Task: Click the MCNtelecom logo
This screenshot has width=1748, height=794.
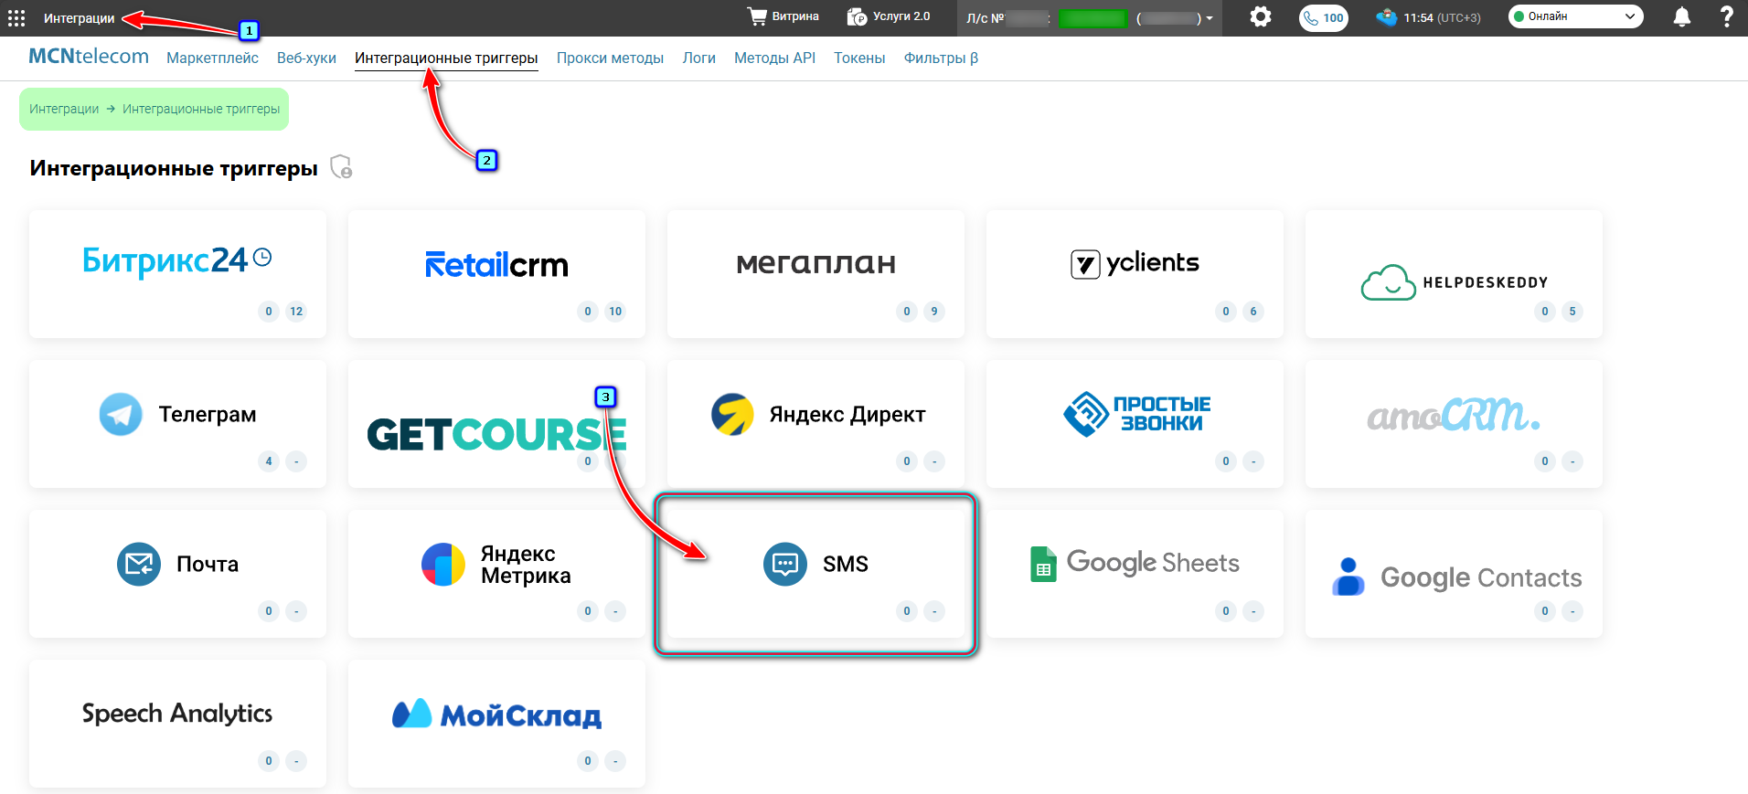Action: (x=89, y=57)
